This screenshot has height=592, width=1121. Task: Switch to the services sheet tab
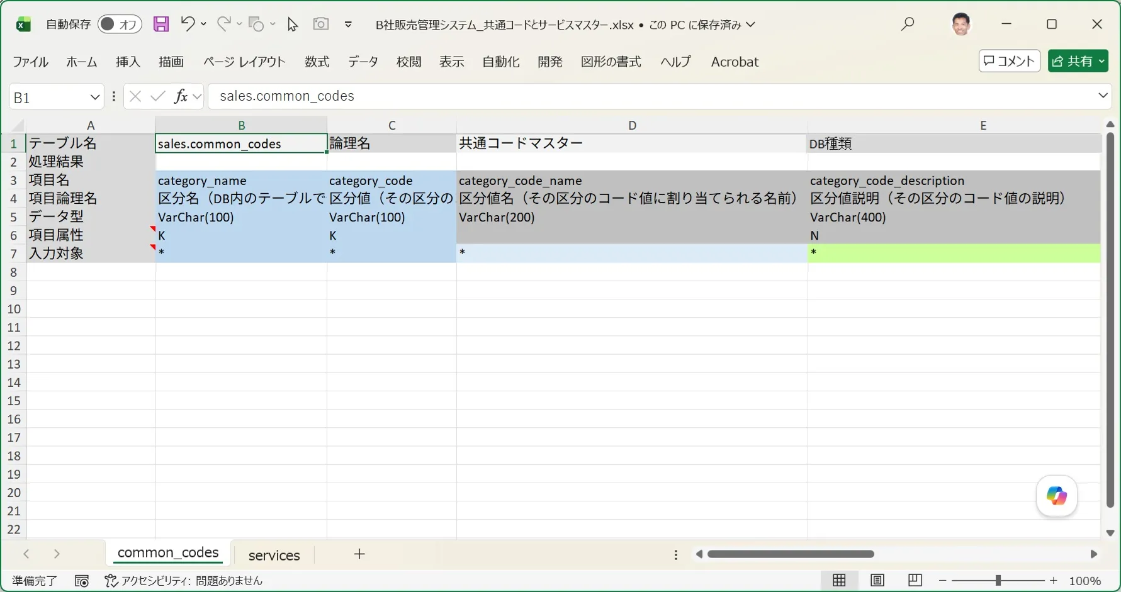(x=274, y=556)
